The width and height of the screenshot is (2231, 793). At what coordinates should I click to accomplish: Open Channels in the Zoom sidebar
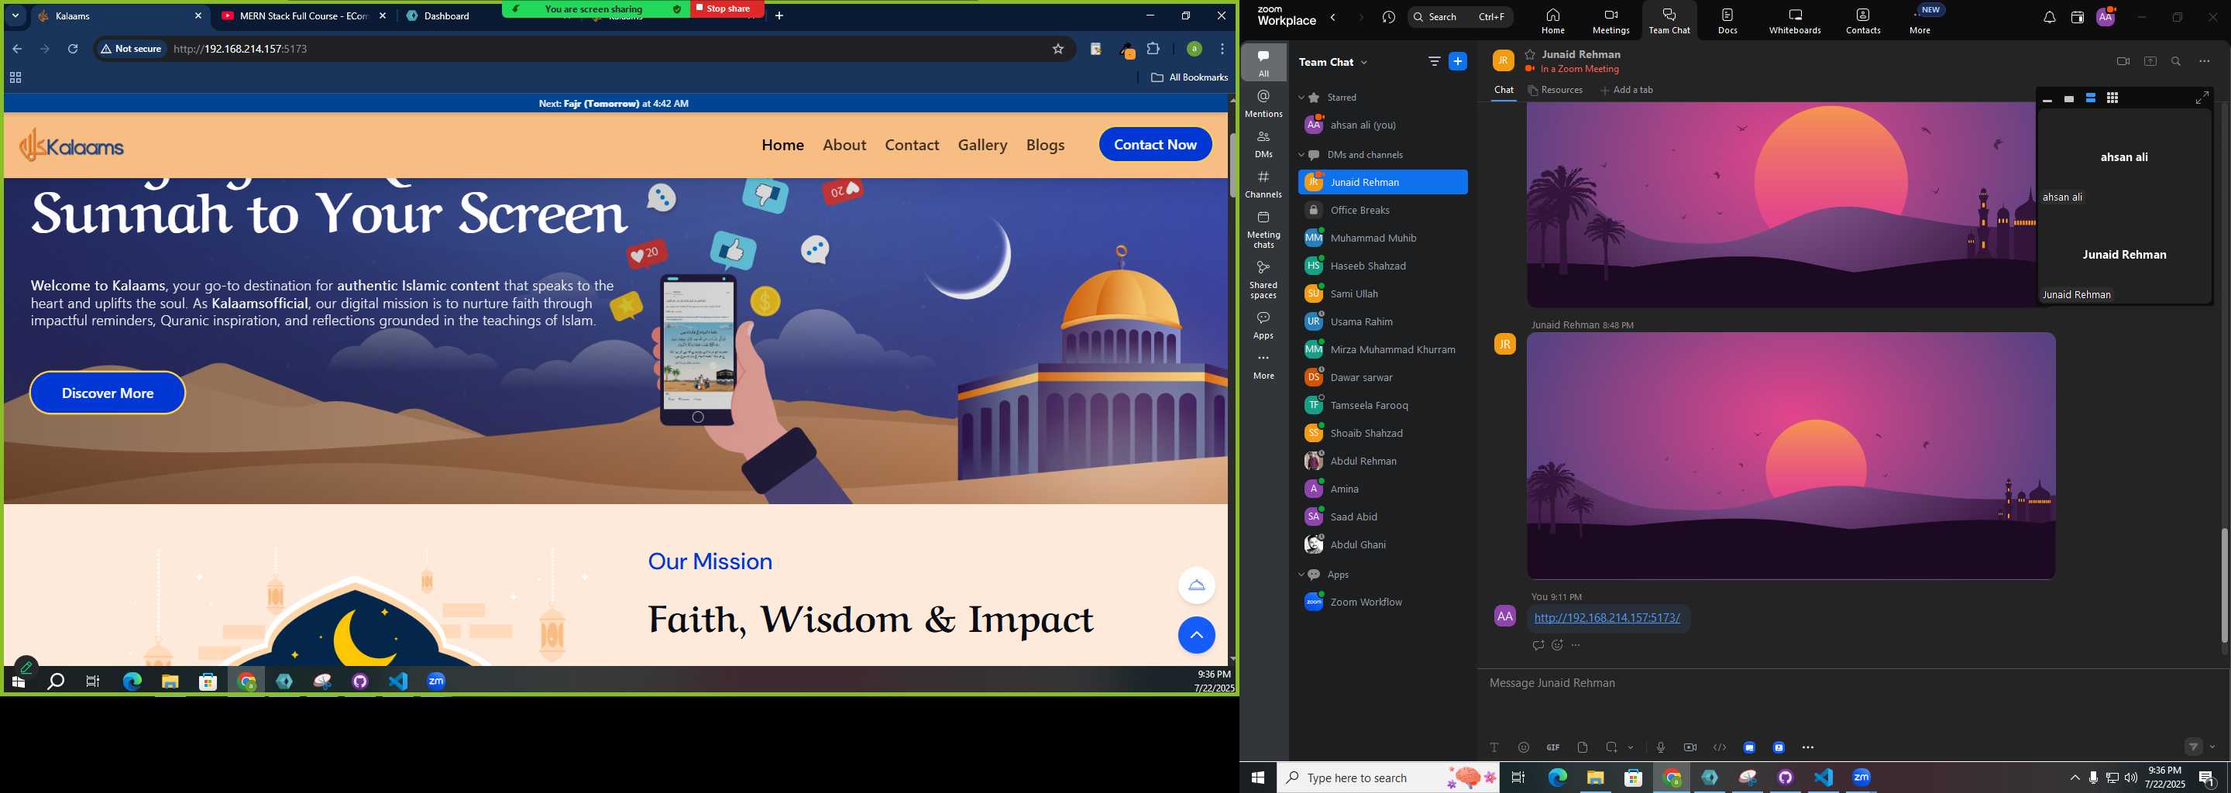click(x=1263, y=184)
